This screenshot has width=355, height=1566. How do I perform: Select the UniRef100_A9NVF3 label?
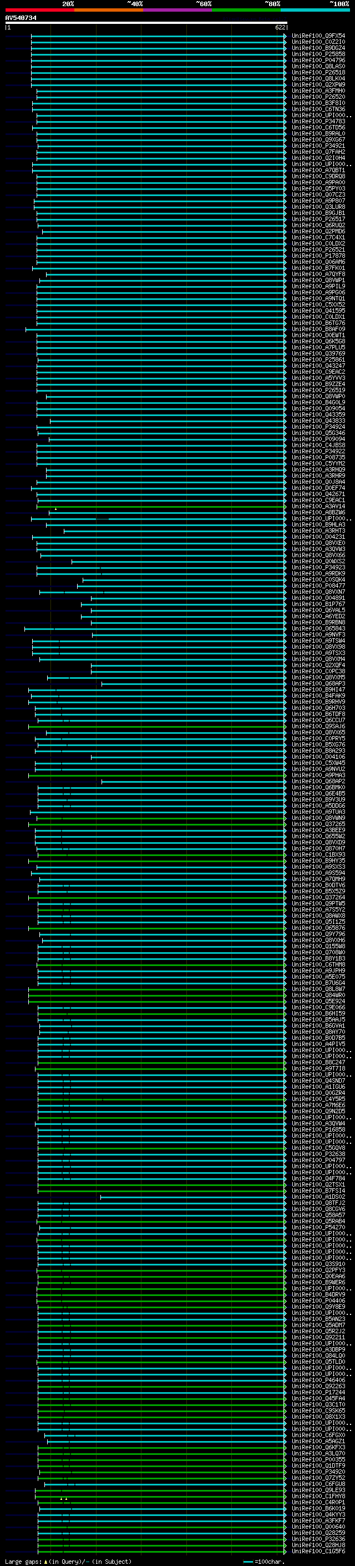[x=318, y=634]
